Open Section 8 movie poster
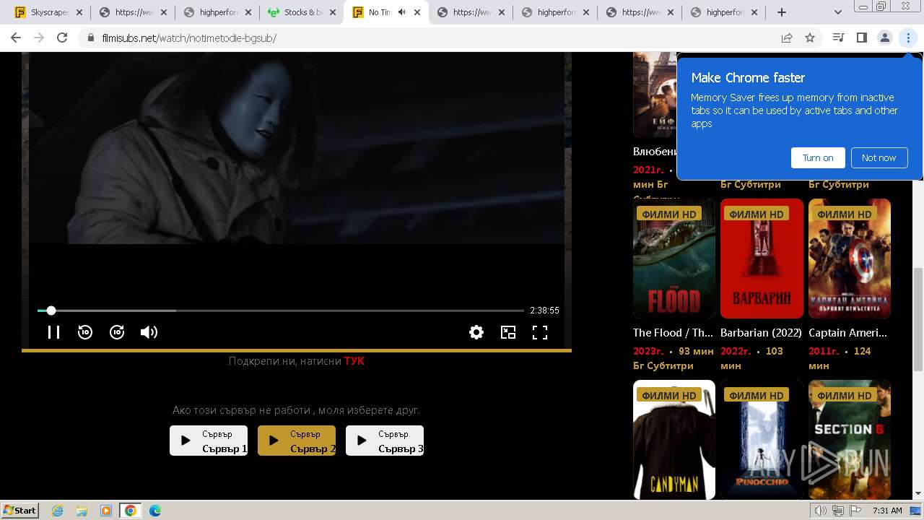 tap(850, 440)
